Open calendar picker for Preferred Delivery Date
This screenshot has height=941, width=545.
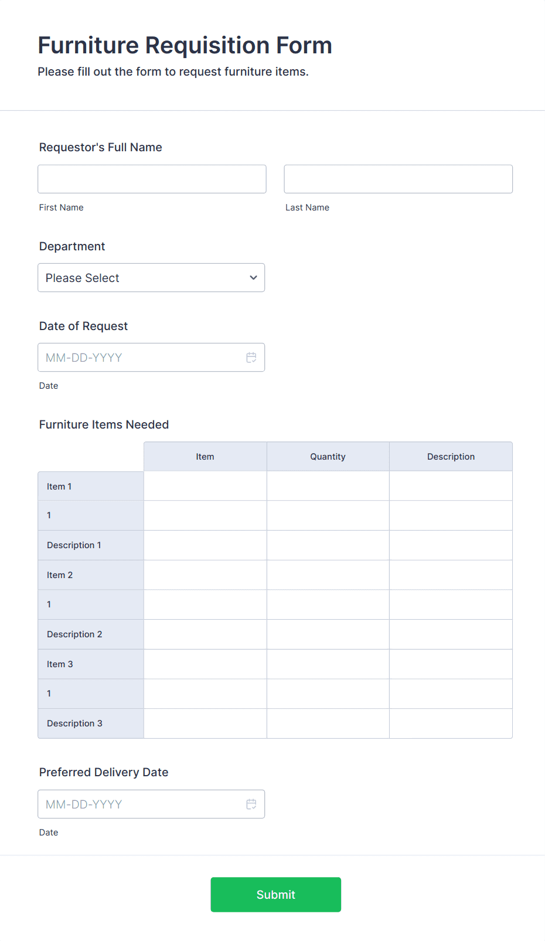251,804
